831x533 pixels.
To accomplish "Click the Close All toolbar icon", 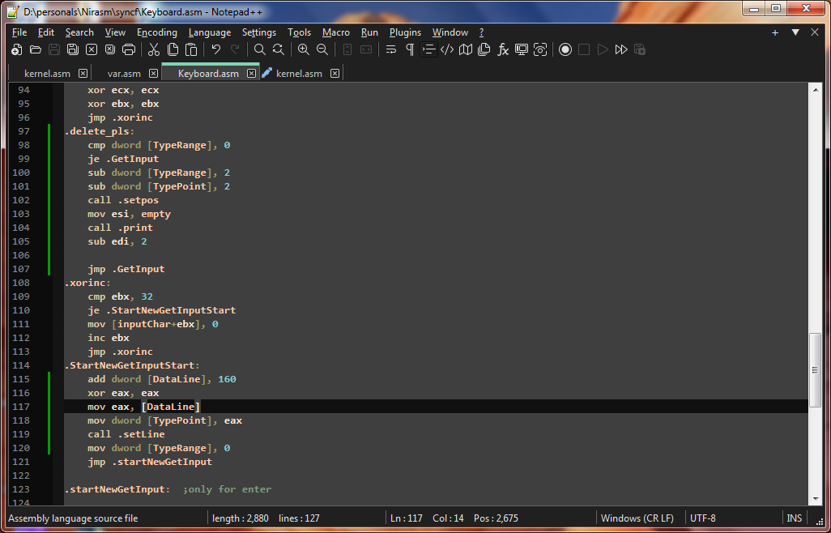I will [x=109, y=49].
